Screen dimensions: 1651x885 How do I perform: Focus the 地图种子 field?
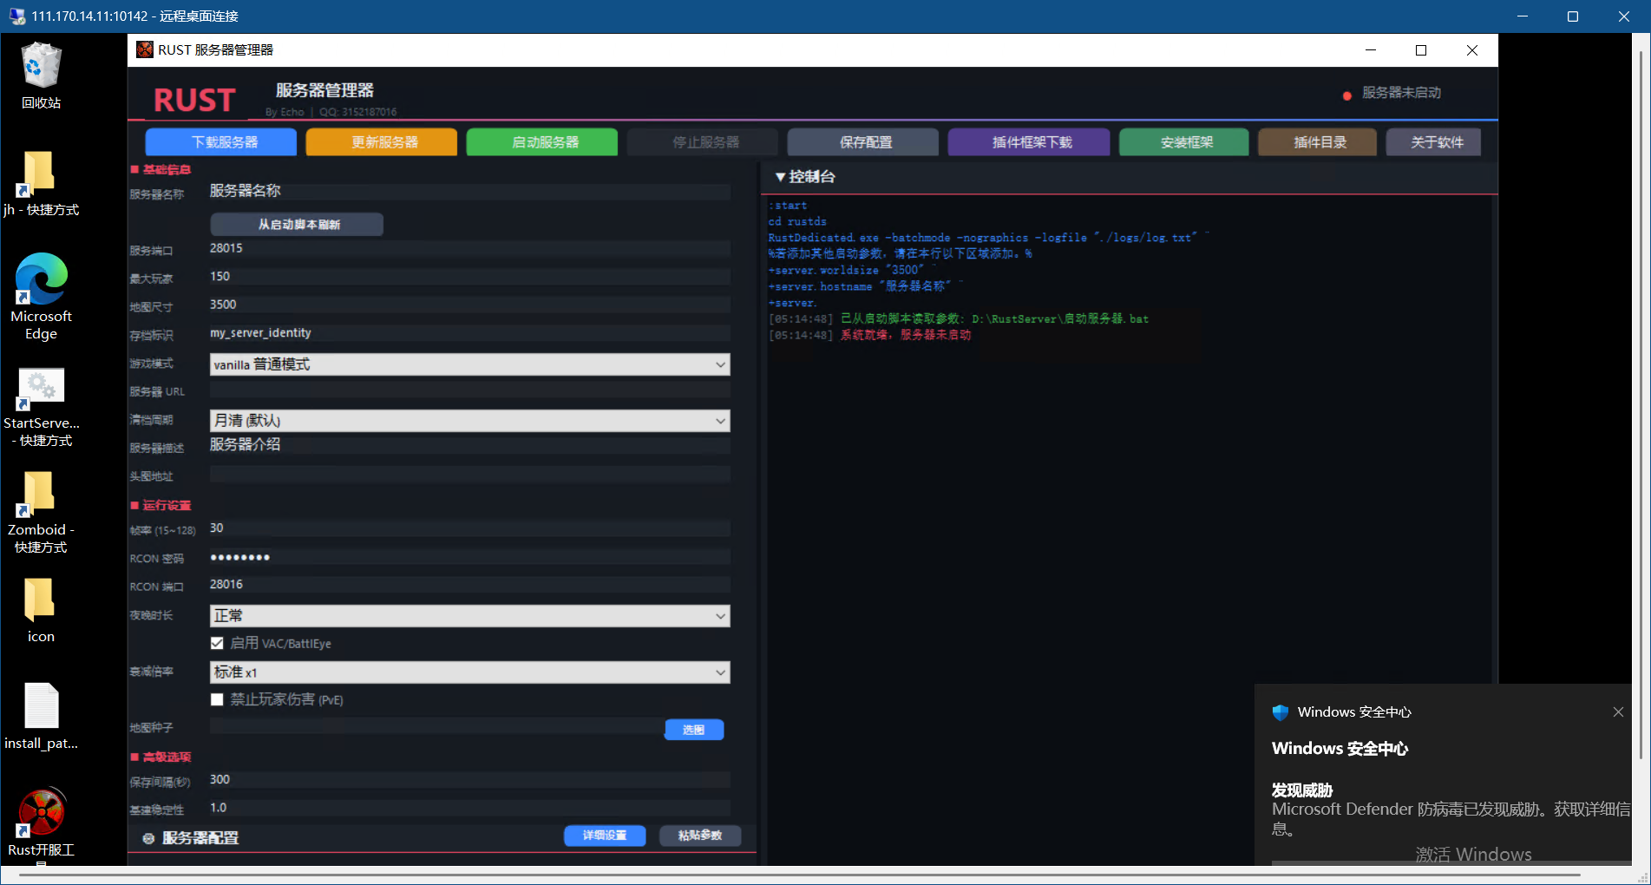click(x=436, y=727)
